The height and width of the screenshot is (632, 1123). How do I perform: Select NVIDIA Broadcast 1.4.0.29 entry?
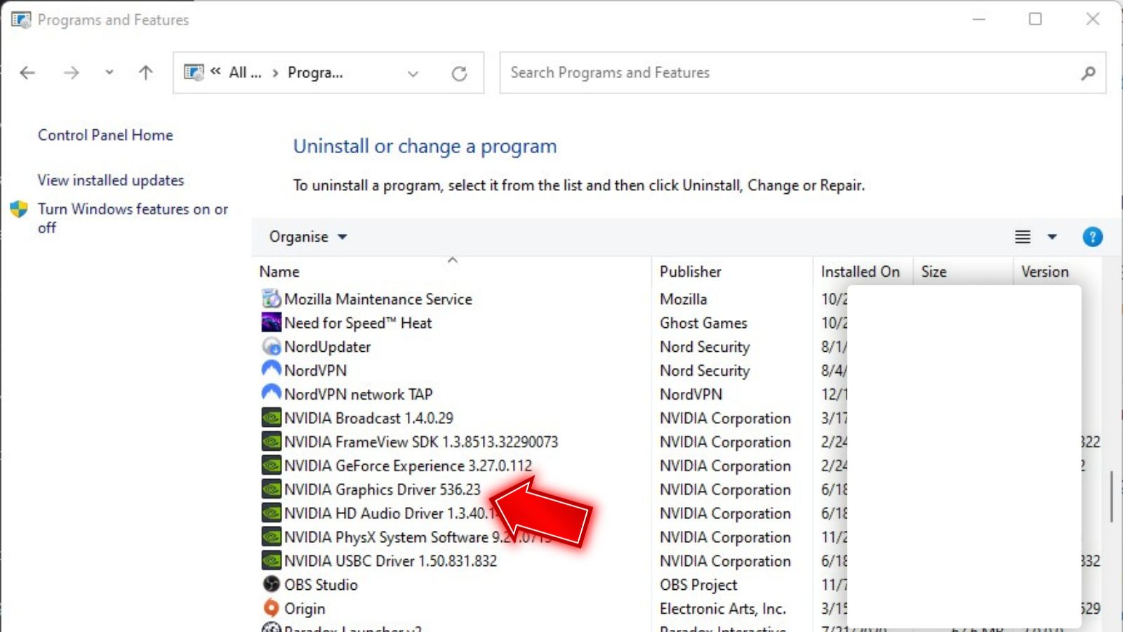[x=368, y=419]
